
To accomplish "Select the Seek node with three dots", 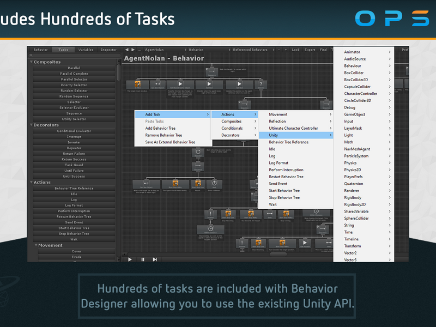I will [270, 214].
